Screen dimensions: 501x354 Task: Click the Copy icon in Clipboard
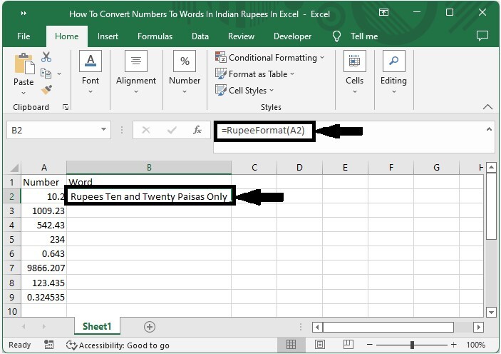point(46,74)
